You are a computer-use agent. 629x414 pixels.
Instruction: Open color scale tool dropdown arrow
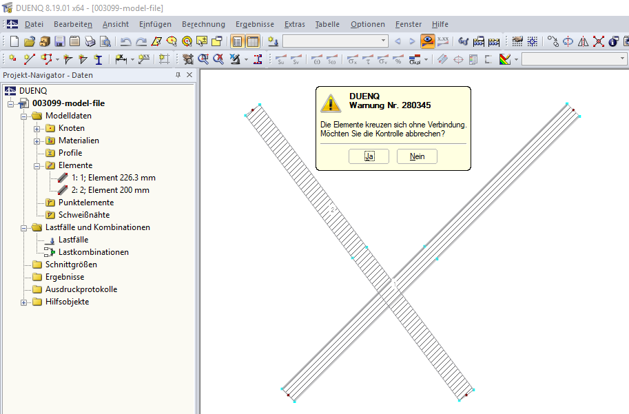(516, 60)
